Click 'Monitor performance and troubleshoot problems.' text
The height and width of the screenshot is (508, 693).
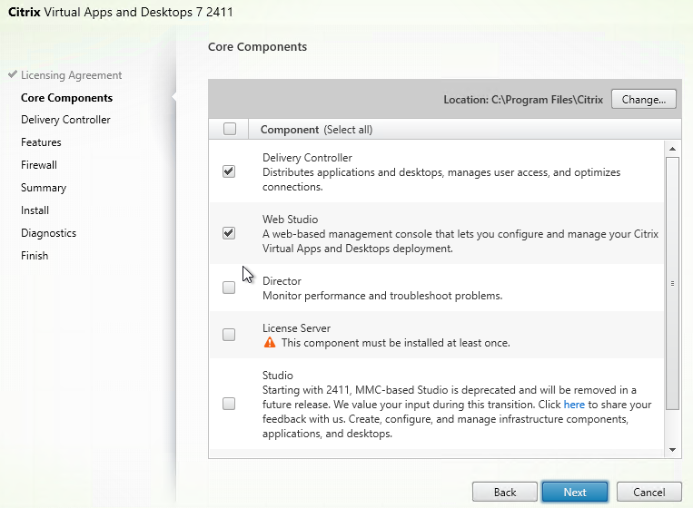(x=382, y=296)
